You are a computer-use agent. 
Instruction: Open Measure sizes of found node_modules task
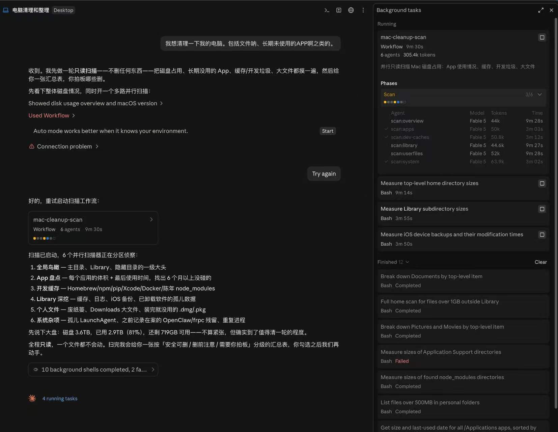click(464, 382)
